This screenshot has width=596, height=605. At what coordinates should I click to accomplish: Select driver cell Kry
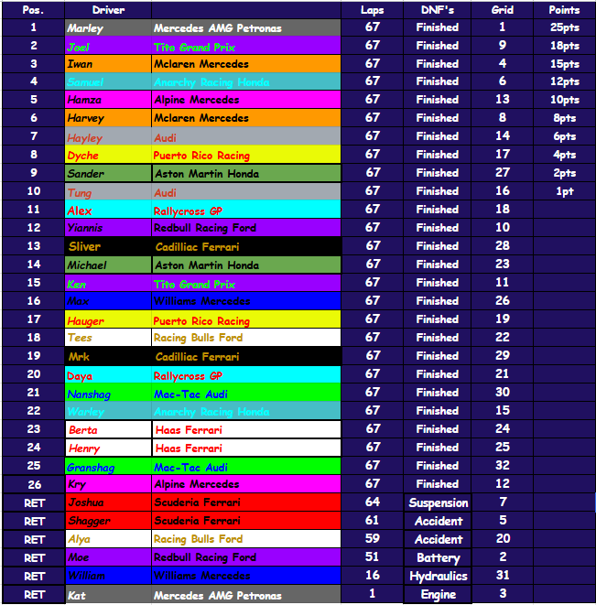tap(108, 484)
